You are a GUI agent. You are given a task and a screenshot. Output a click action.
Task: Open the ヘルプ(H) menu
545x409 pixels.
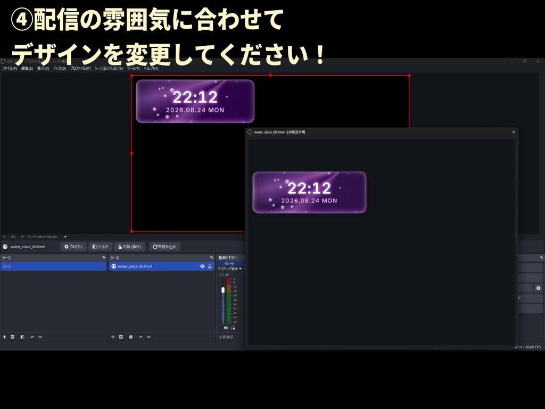[x=151, y=69]
